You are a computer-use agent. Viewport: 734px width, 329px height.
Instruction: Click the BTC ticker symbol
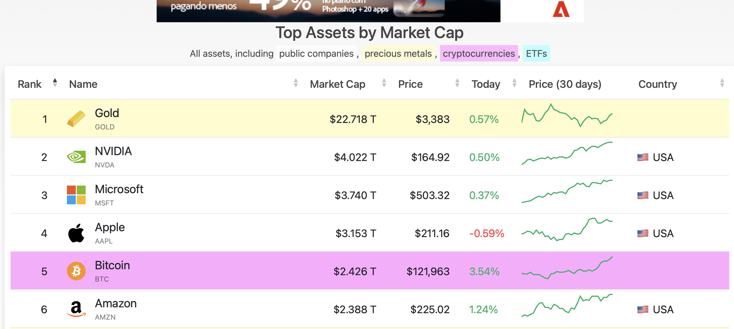click(x=102, y=279)
